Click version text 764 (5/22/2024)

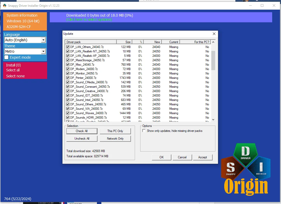(x=18, y=199)
